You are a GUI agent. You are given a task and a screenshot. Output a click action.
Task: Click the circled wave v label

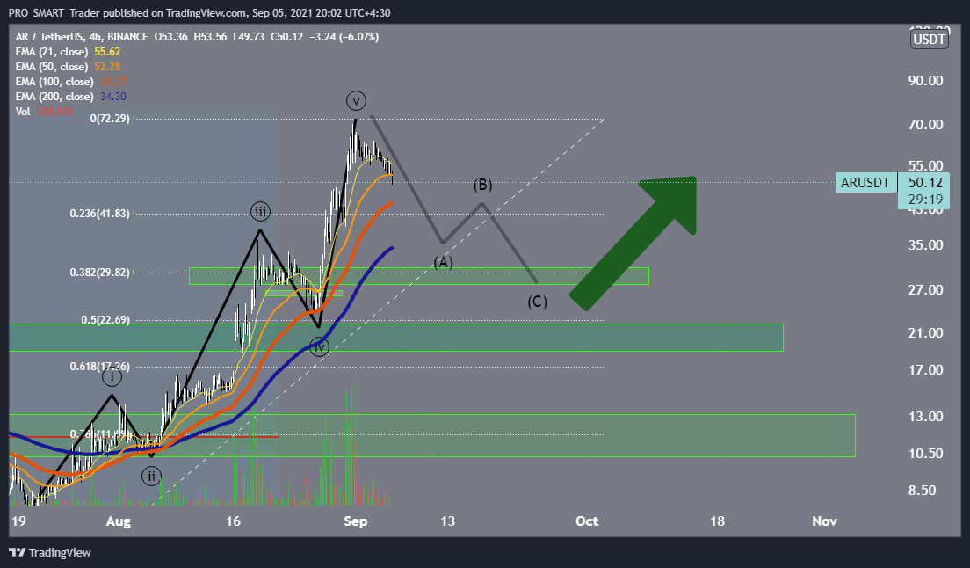click(356, 100)
